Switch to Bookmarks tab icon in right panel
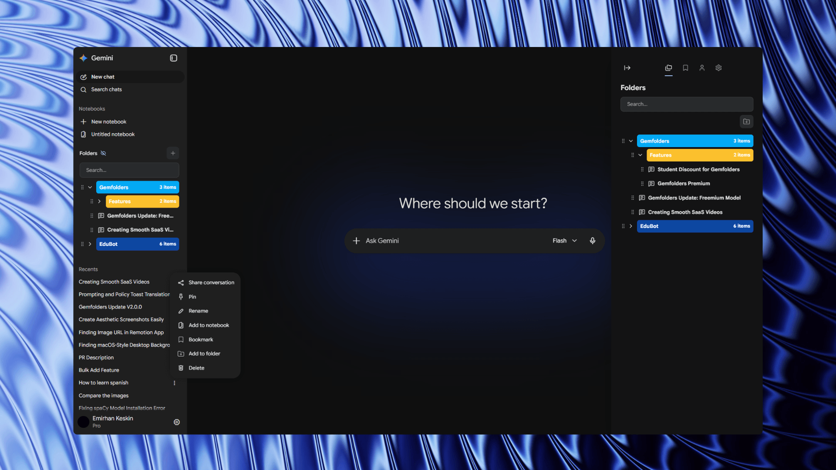 click(x=685, y=68)
